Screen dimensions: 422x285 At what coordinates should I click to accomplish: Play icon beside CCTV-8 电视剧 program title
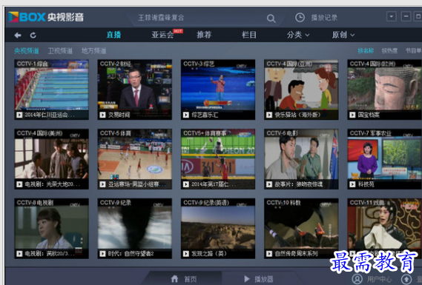19,254
